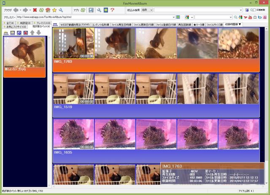Go forward with the browser forward arrow
The height and width of the screenshot is (195, 270).
25,10
